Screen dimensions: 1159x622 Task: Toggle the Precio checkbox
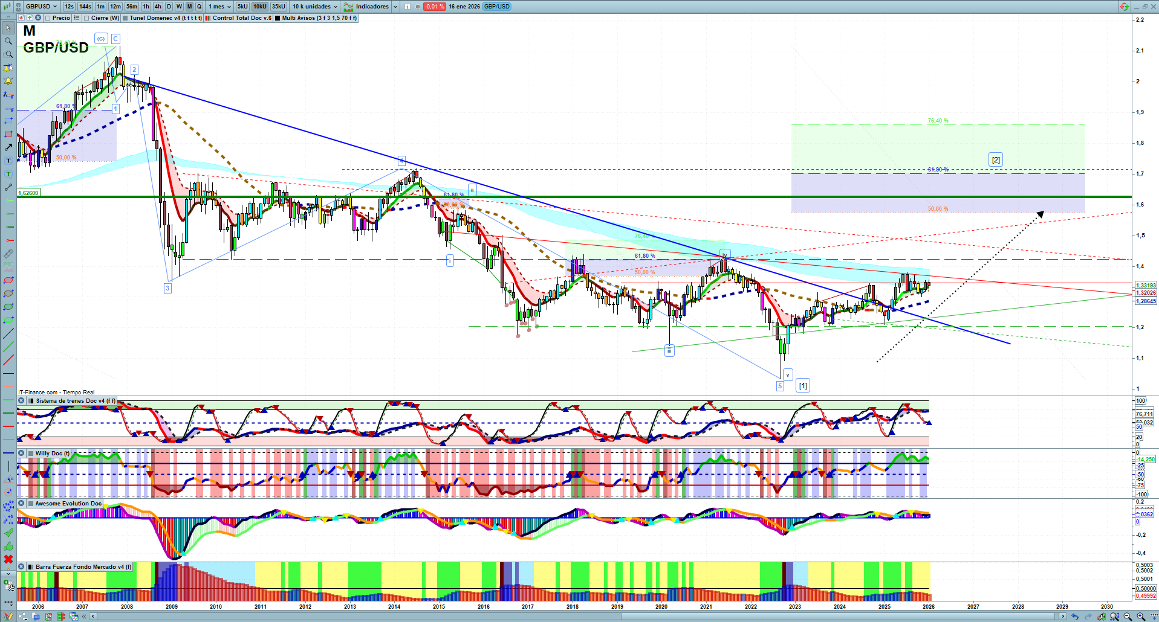click(48, 18)
